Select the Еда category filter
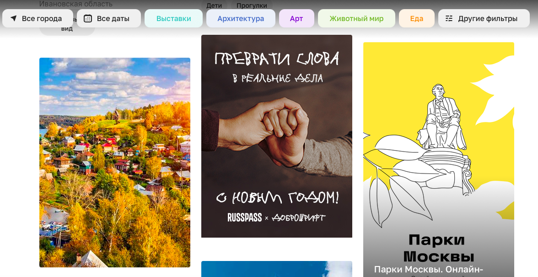Image resolution: width=538 pixels, height=277 pixels. 416,18
